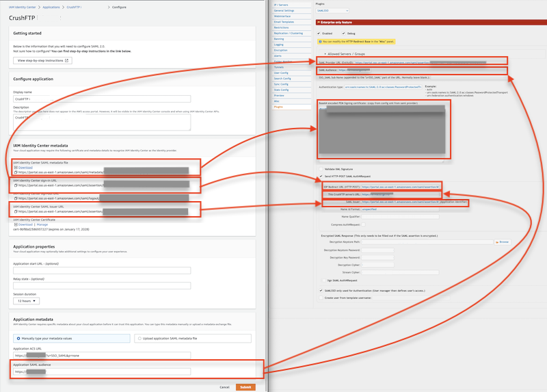Enable Validate XML Signature
This screenshot has width=547, height=392.
321,169
